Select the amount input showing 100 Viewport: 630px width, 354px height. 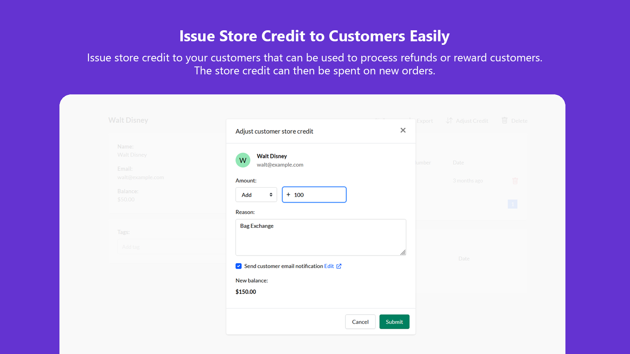tap(314, 194)
